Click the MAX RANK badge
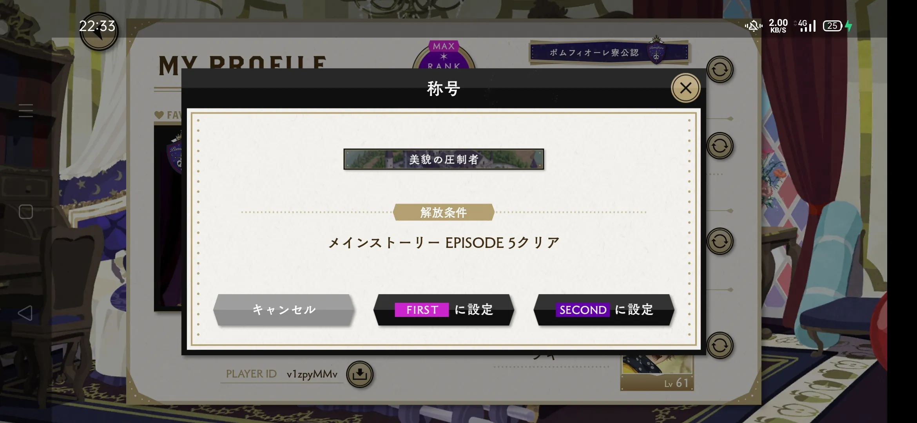 click(x=444, y=56)
